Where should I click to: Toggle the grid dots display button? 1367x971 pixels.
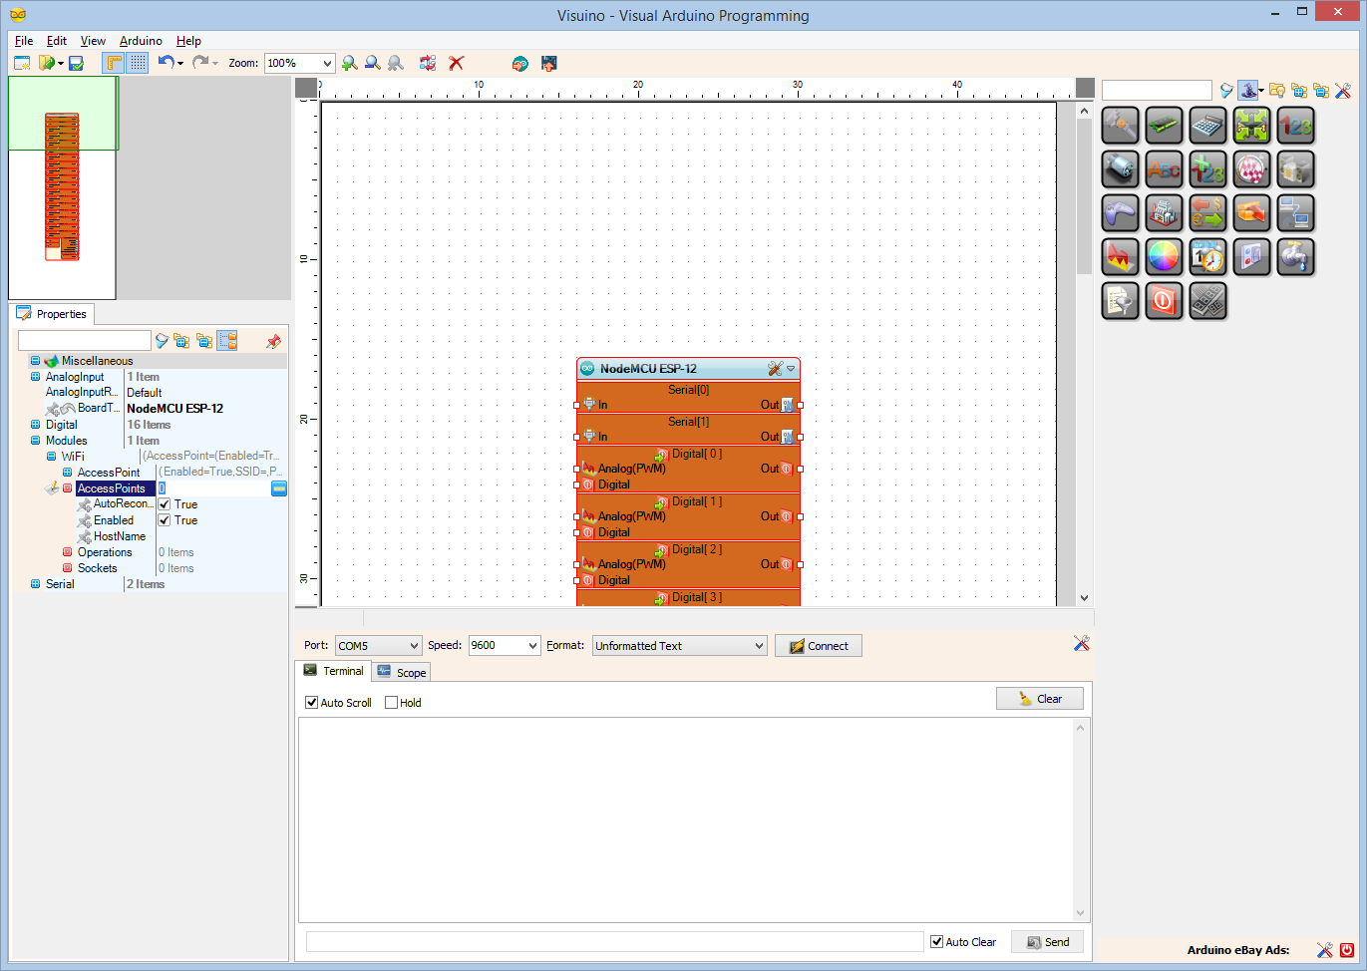click(x=138, y=63)
